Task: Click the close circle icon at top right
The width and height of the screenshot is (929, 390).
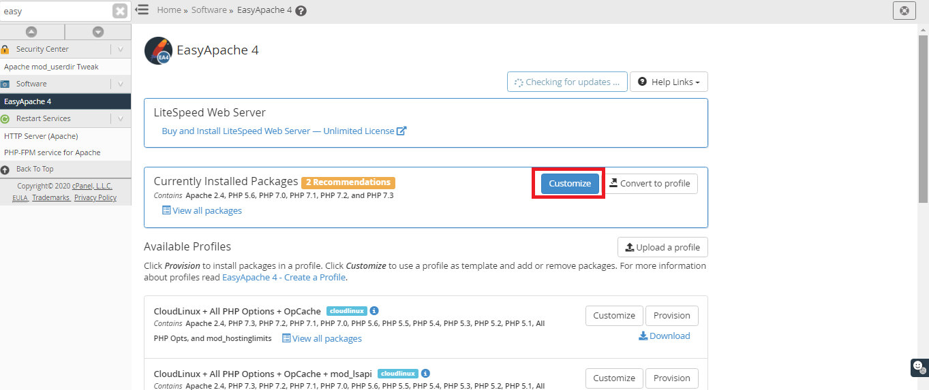Action: pyautogui.click(x=904, y=10)
